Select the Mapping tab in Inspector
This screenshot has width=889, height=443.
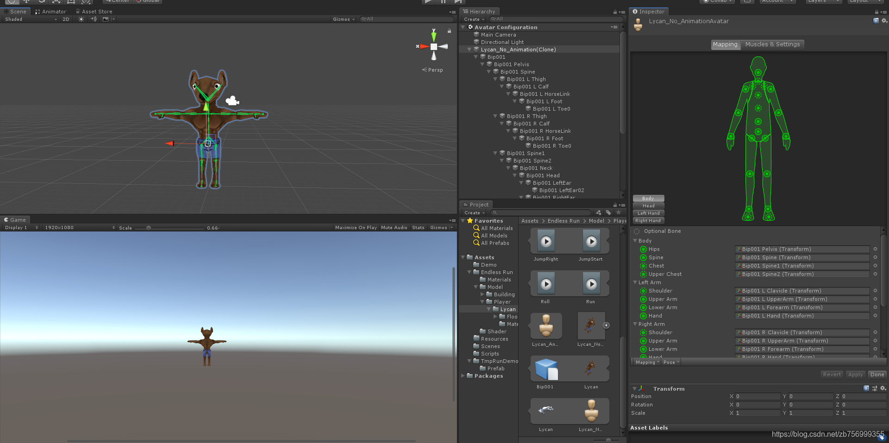click(x=725, y=44)
